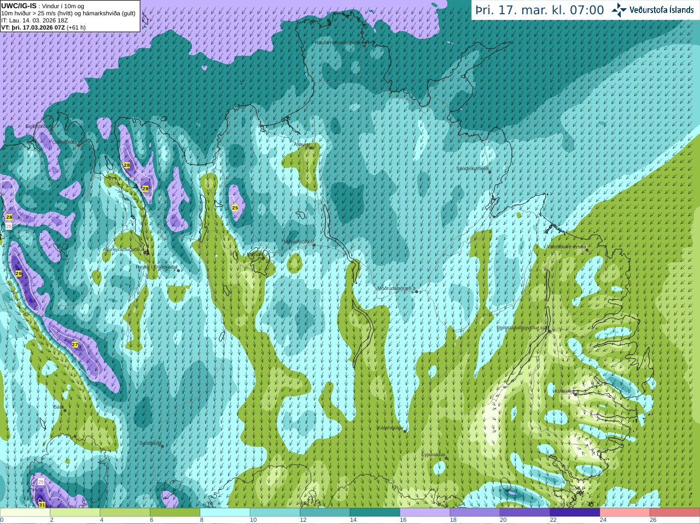Click the Kollaleira station label

coord(564,391)
